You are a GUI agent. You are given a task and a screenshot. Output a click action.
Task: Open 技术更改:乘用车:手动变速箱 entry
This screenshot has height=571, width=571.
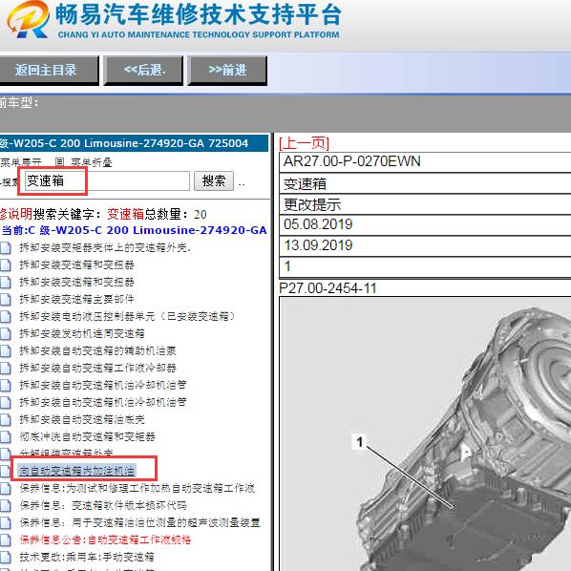(87, 557)
